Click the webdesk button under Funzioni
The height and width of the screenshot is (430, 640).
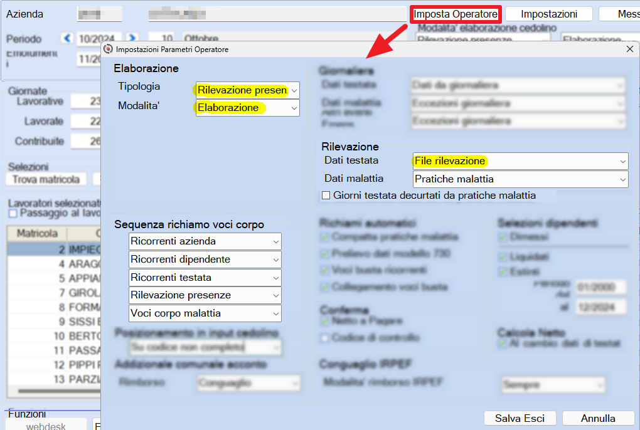(46, 426)
